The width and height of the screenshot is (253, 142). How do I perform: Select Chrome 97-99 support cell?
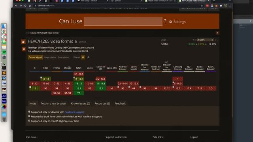tap(68, 93)
